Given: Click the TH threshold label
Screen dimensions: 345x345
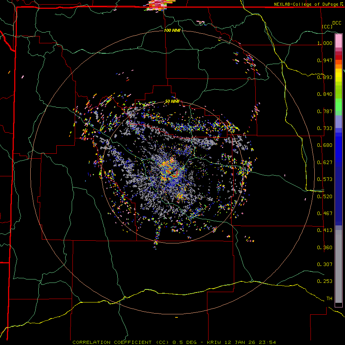Looking at the screenshot, I should [329, 299].
